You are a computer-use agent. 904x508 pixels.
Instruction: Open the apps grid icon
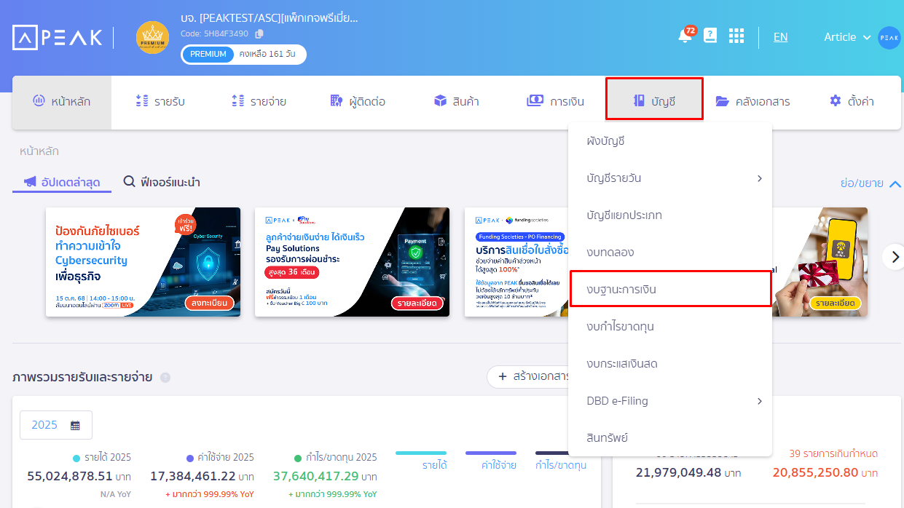point(736,36)
